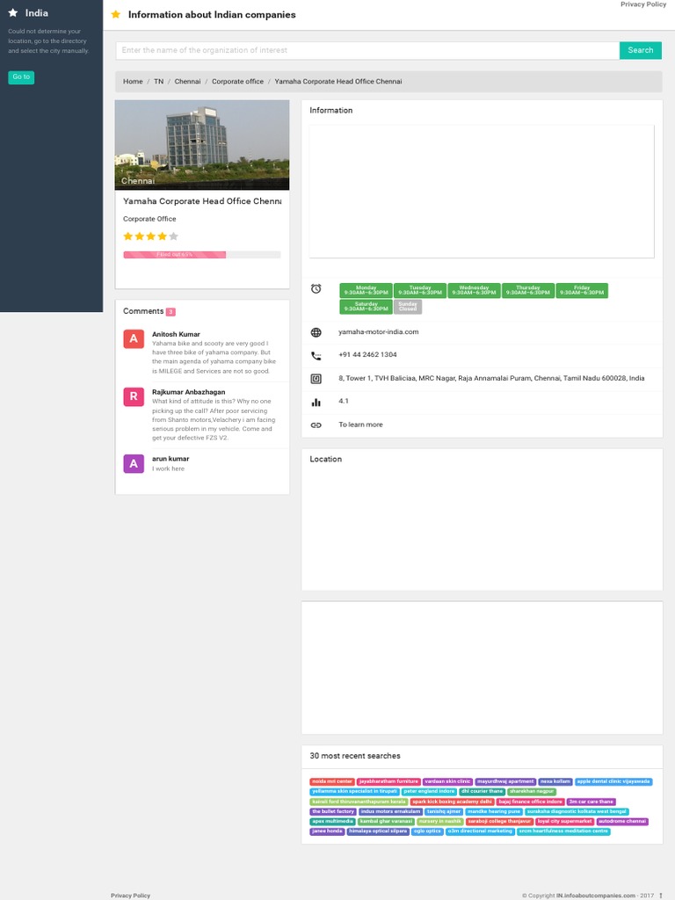Click the comments count badge

point(171,312)
